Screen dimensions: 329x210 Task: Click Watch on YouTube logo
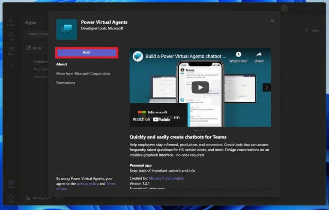pos(162,120)
